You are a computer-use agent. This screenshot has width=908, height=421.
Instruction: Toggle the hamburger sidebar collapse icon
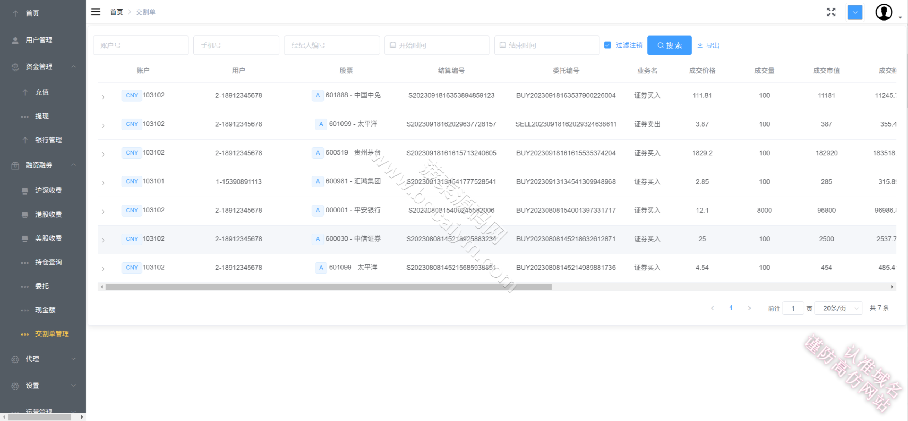[95, 12]
